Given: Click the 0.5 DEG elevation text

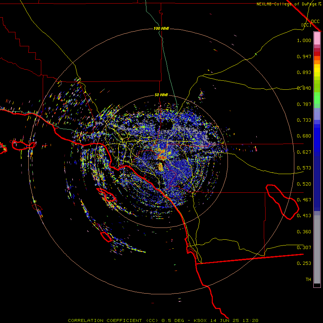Looking at the screenshot, I should coord(173,320).
